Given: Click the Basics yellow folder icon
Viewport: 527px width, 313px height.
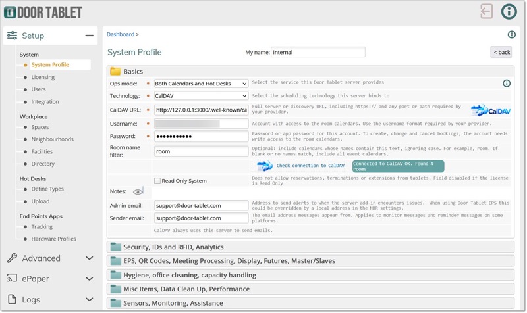Looking at the screenshot, I should click(x=115, y=72).
